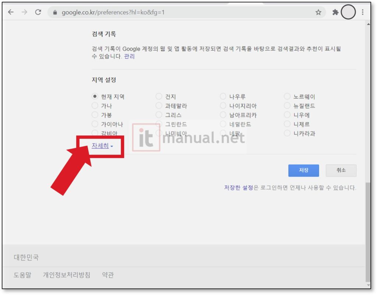Select the 노르웨이 radio button
Screen dimensions: 377x295
pos(287,96)
